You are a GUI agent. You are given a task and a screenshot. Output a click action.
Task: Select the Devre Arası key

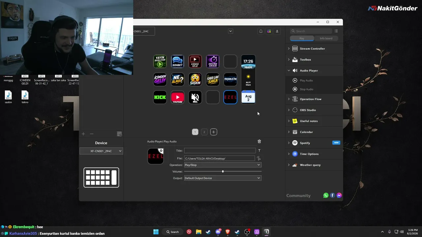point(213,62)
